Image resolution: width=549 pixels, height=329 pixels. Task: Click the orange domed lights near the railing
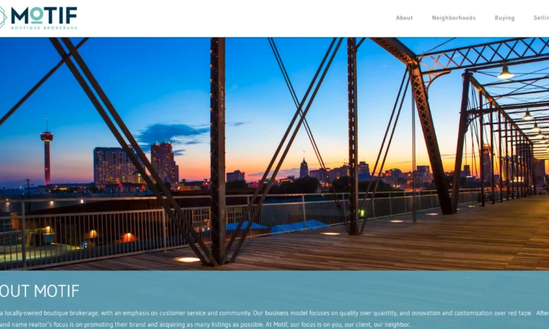pos(110,236)
